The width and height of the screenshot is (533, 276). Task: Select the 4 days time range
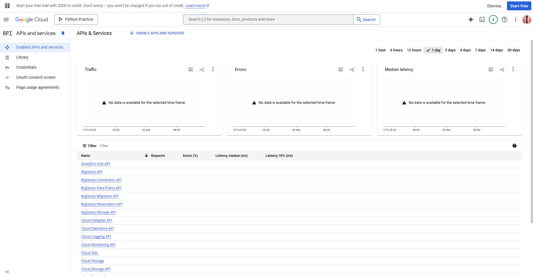pyautogui.click(x=465, y=50)
